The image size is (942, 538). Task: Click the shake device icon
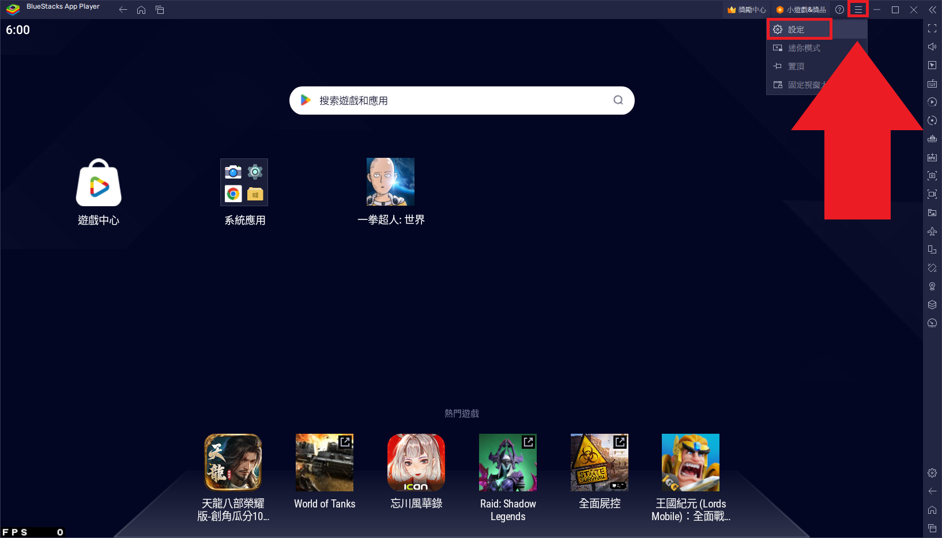click(932, 268)
